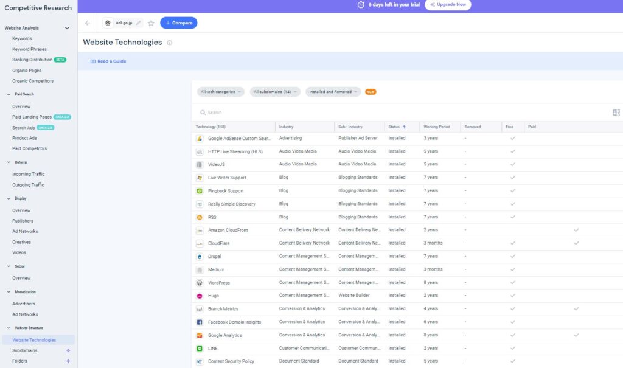The image size is (623, 368).
Task: Click Upgrade Now
Action: coord(448,5)
